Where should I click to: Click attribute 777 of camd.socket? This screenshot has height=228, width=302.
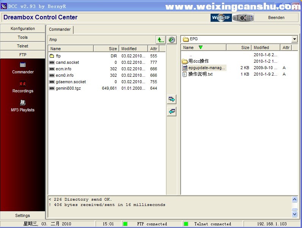click(x=154, y=62)
